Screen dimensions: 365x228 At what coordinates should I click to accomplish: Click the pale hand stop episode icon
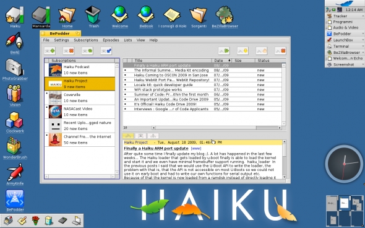(262, 51)
